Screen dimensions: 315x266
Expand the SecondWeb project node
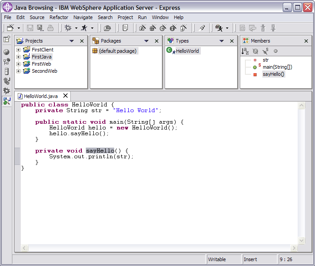point(18,71)
